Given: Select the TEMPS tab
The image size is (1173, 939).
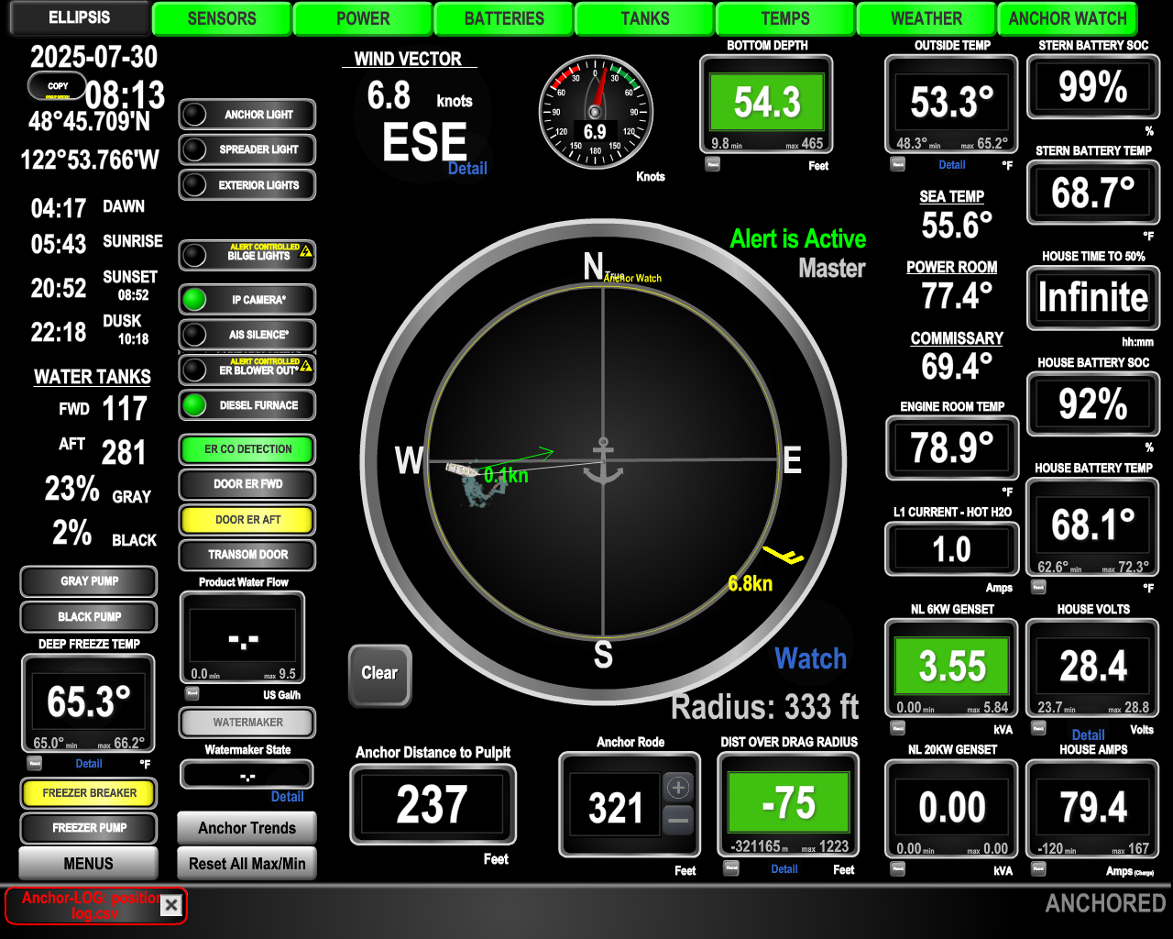Looking at the screenshot, I should (x=785, y=18).
